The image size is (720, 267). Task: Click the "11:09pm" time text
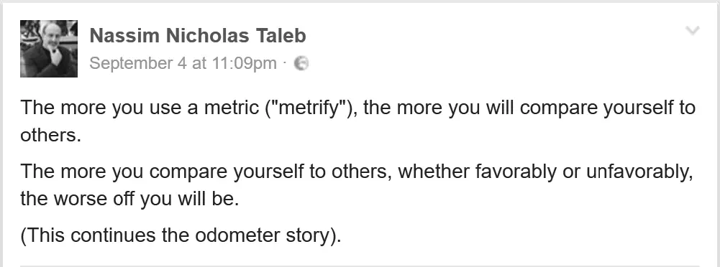tap(245, 64)
